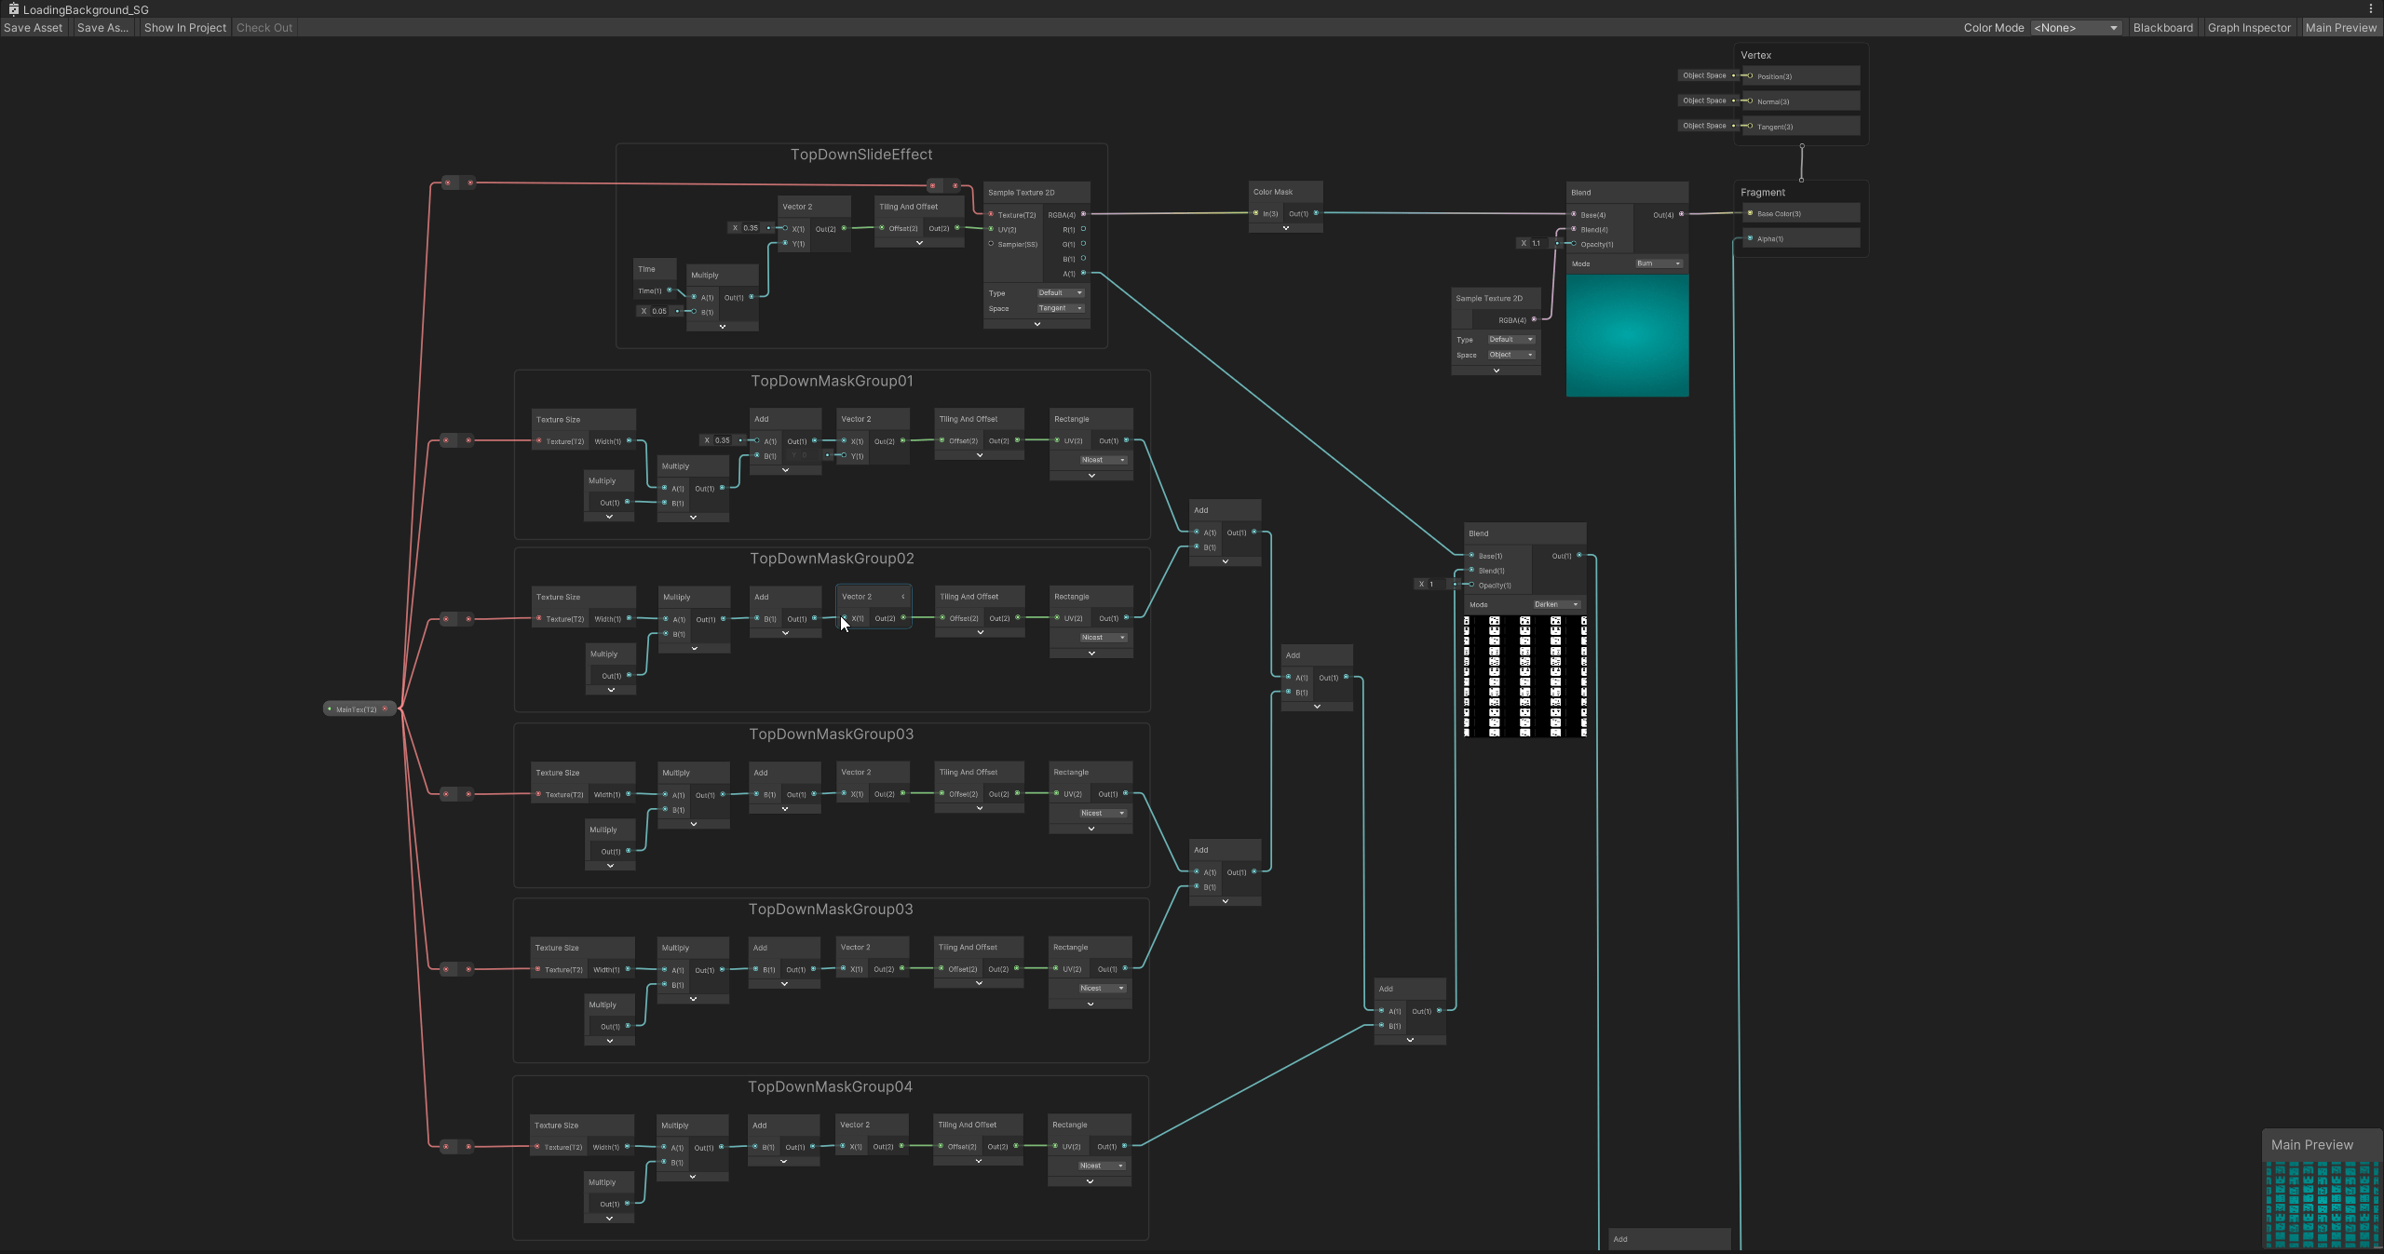Image resolution: width=2384 pixels, height=1254 pixels.
Task: Open the window options kebab menu
Action: click(x=2371, y=9)
